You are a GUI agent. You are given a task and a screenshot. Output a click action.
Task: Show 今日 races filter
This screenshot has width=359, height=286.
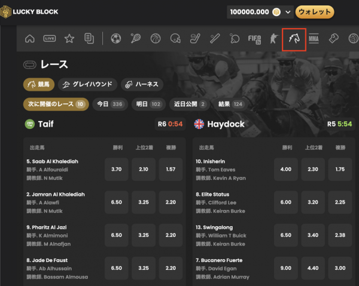[110, 104]
